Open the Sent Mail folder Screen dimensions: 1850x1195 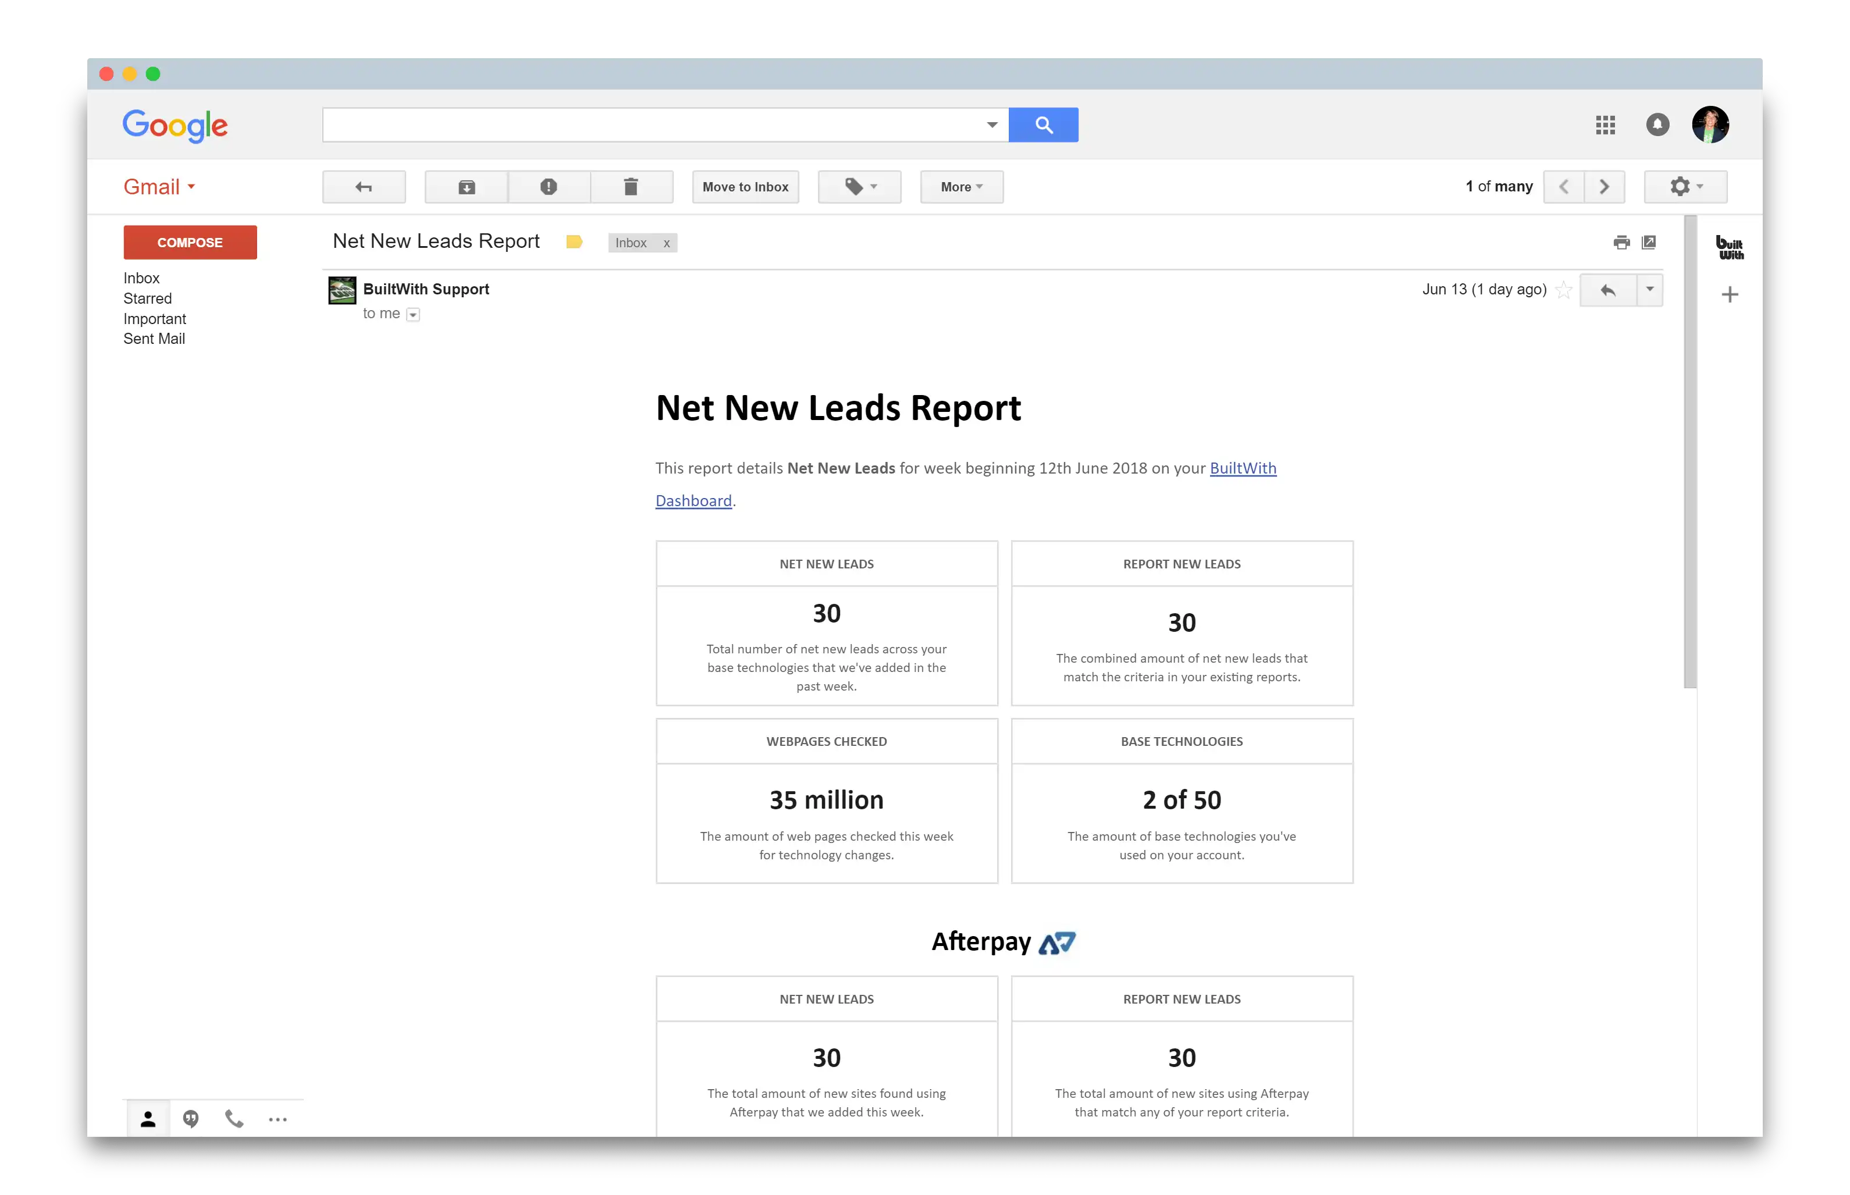[154, 339]
